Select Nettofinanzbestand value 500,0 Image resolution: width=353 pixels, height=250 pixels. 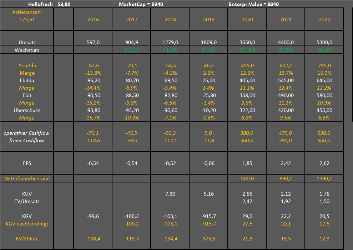(x=247, y=179)
